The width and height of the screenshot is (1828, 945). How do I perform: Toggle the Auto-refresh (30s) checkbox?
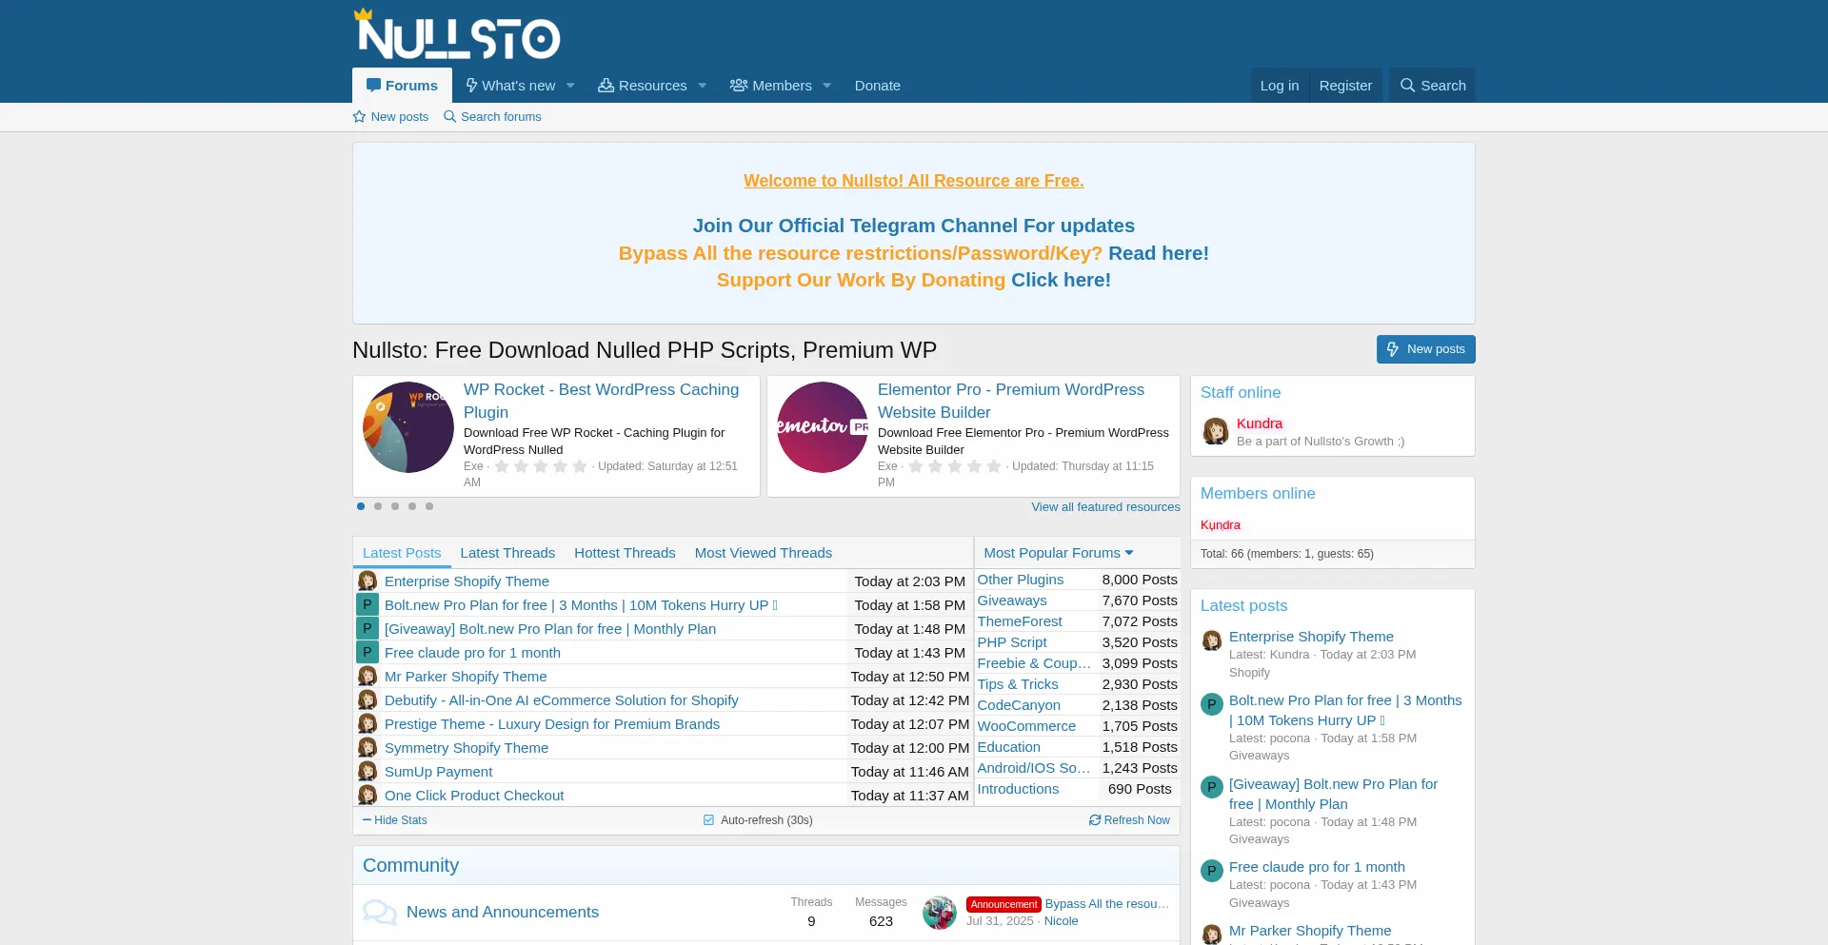pos(709,820)
